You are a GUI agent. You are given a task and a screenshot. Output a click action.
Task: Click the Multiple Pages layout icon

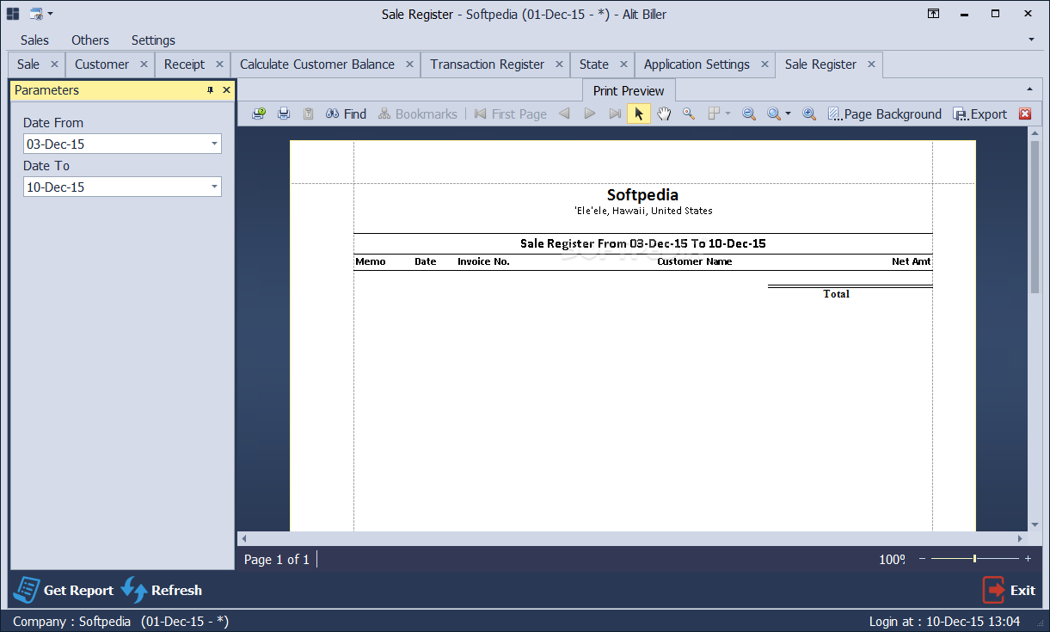714,114
